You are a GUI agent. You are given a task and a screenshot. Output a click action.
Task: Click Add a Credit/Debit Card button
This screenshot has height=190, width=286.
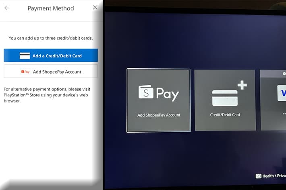click(51, 55)
